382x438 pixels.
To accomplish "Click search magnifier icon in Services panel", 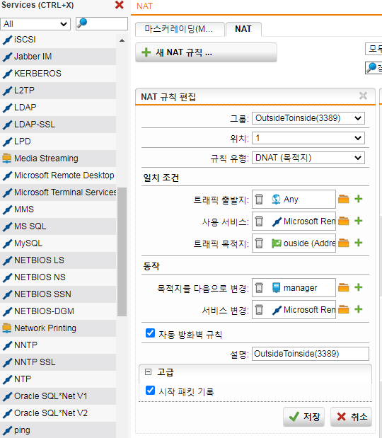I will 81,23.
